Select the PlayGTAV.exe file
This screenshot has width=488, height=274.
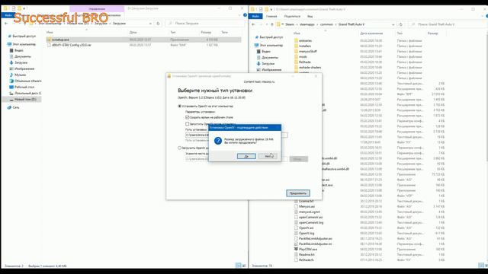[x=308, y=249]
